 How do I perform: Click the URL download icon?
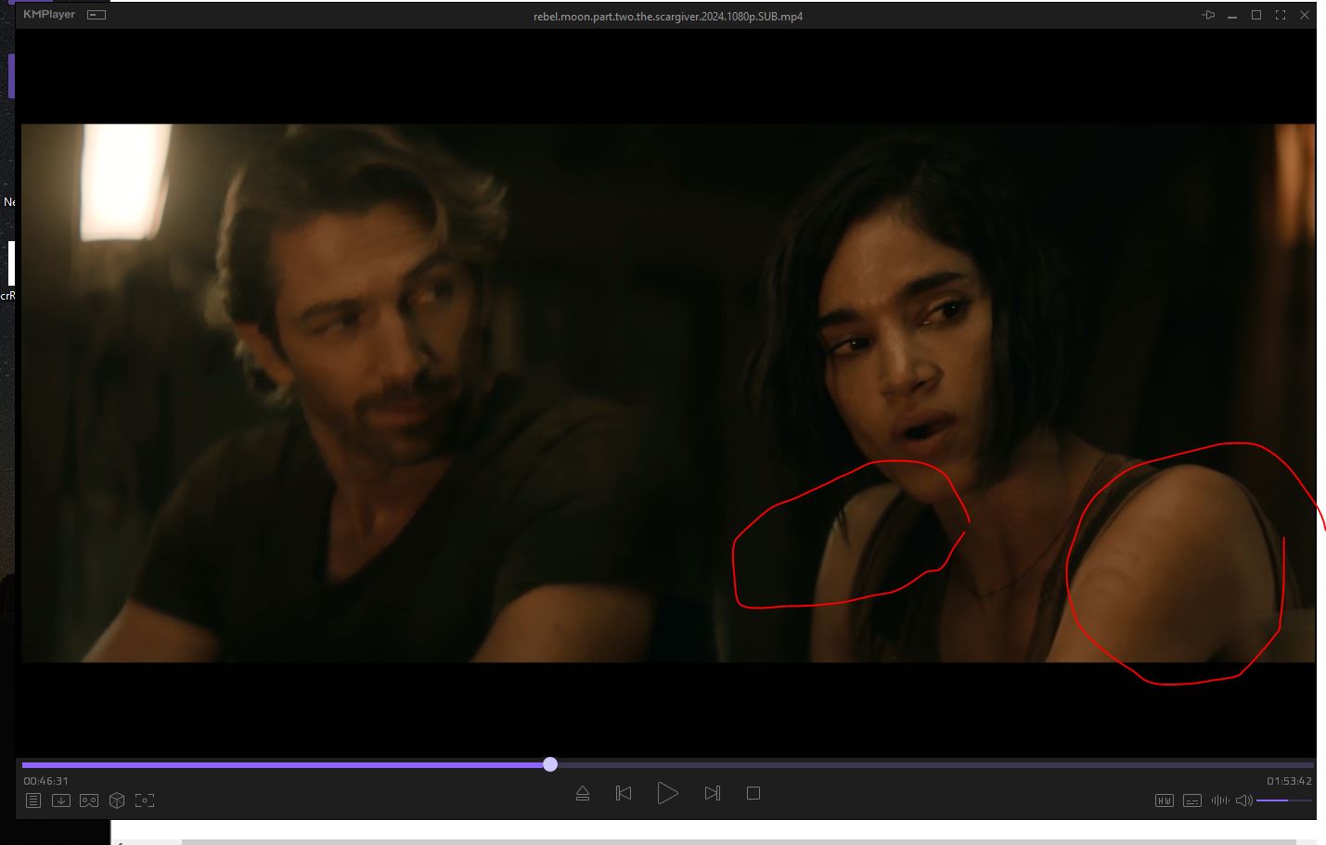pyautogui.click(x=61, y=800)
